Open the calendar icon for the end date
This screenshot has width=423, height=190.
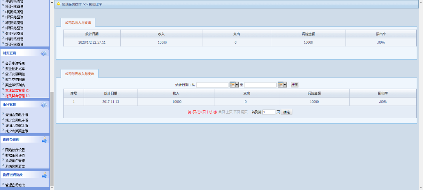pyautogui.click(x=281, y=85)
